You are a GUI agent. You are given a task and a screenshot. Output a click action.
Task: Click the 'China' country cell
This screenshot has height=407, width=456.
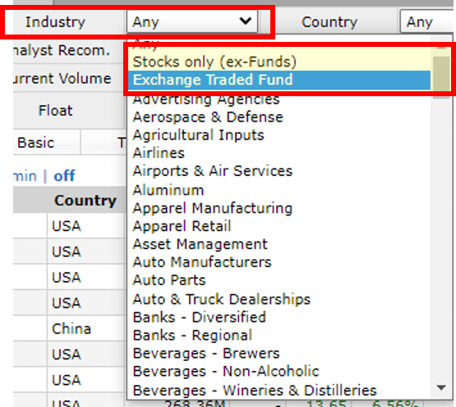point(71,329)
